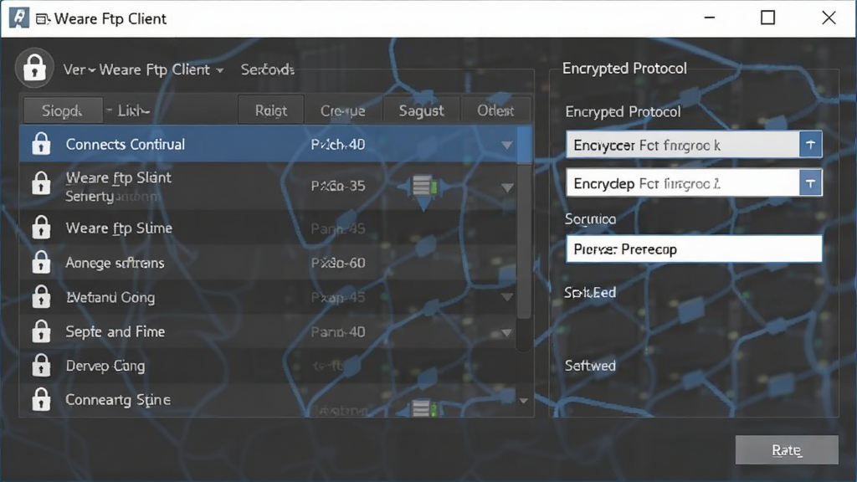
Task: Click the Dervep Cang entry name
Action: [x=105, y=366]
